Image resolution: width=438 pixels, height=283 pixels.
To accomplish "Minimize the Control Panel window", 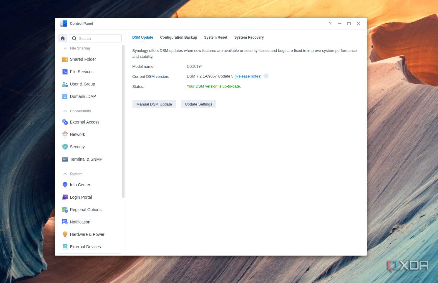I will (340, 24).
